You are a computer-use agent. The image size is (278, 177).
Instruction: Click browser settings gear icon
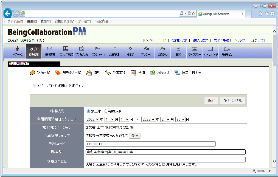[x=273, y=13]
